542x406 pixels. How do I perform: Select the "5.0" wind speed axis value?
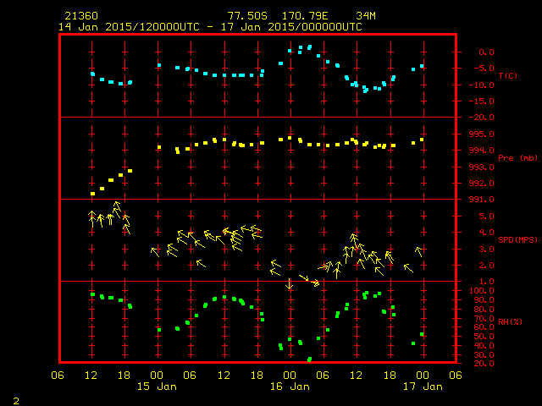pos(486,217)
